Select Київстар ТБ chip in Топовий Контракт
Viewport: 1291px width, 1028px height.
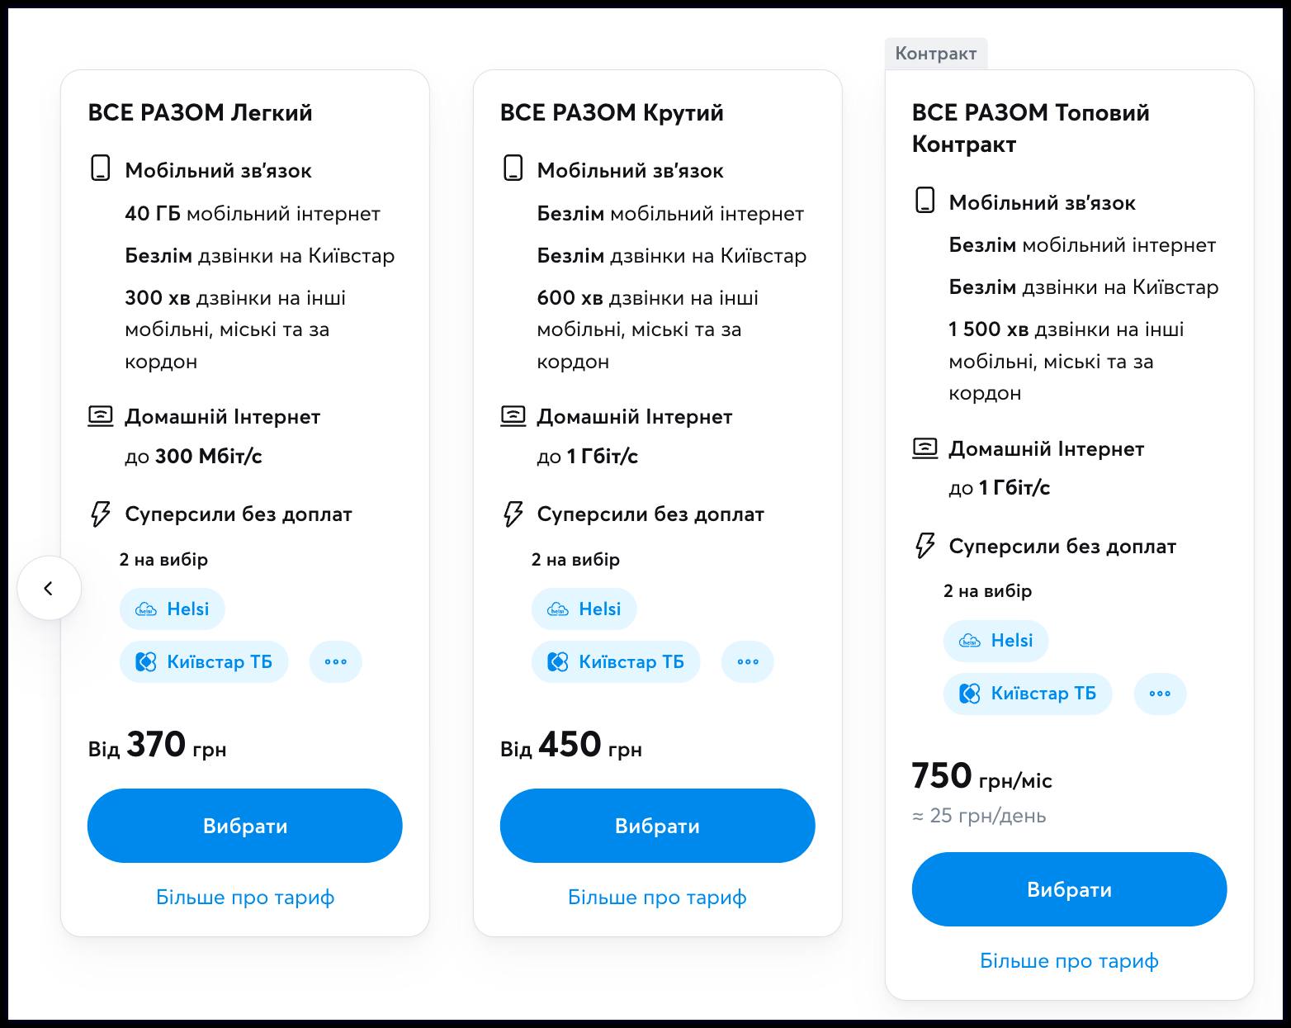1028,694
